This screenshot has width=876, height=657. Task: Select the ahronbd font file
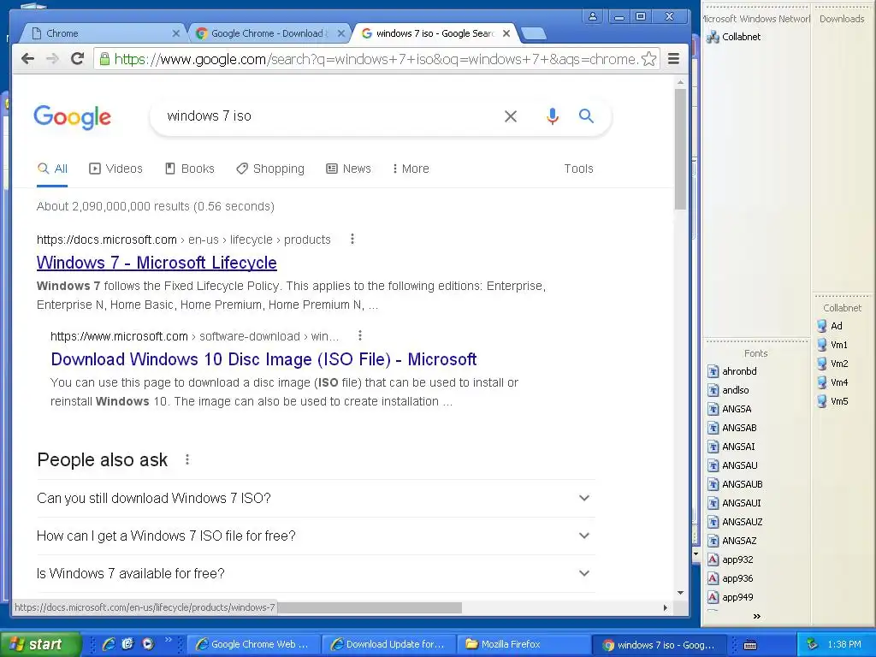[x=732, y=371]
